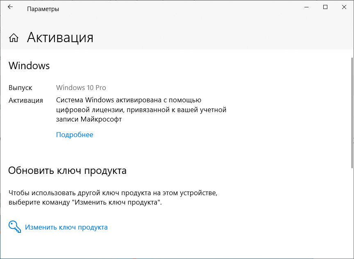Click the Активация page heading
The height and width of the screenshot is (259, 354).
click(x=60, y=37)
